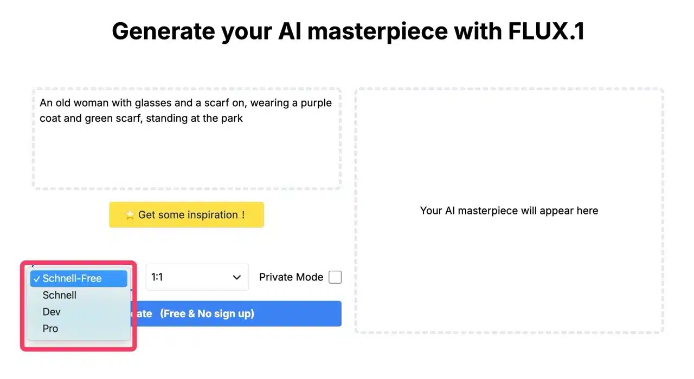
Task: Click the Private Mode label text
Action: tap(291, 277)
